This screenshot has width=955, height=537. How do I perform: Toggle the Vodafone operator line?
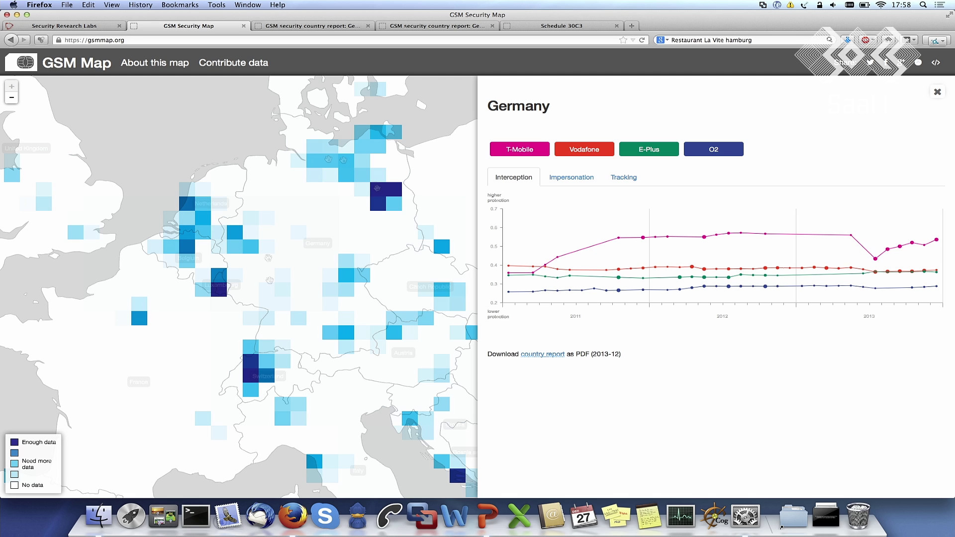(x=584, y=149)
